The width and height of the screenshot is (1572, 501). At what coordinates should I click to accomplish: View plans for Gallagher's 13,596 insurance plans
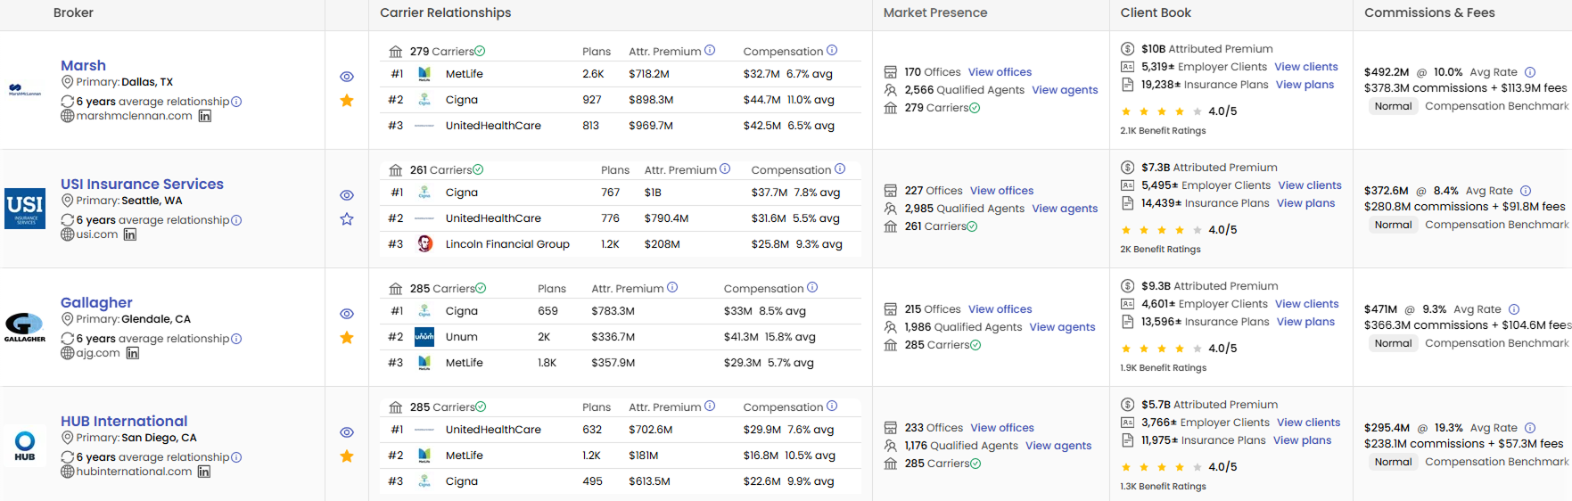tap(1305, 322)
